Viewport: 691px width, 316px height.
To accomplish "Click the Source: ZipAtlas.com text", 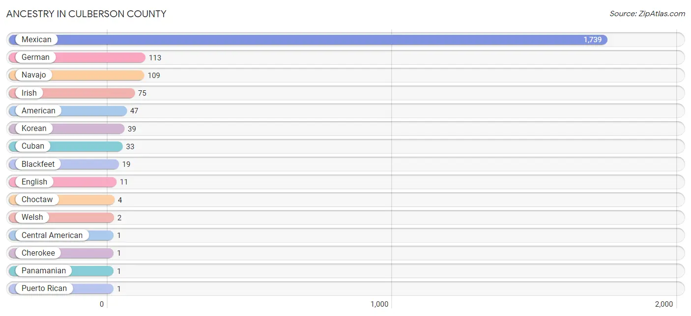I will (647, 14).
